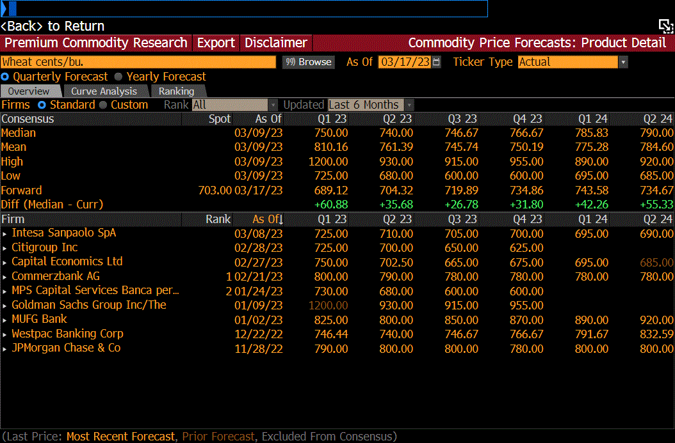675x443 pixels.
Task: Switch to the Curve Analysis tab
Action: pos(104,91)
